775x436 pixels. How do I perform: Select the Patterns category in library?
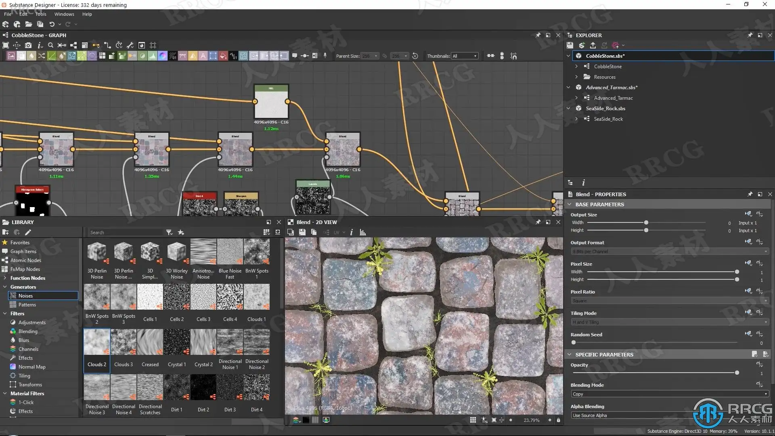click(x=27, y=305)
